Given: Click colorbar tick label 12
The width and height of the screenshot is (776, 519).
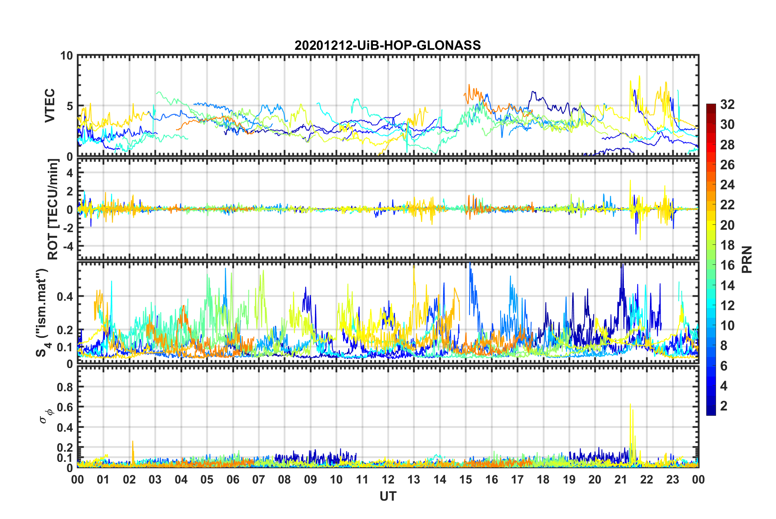Looking at the screenshot, I should [x=727, y=305].
